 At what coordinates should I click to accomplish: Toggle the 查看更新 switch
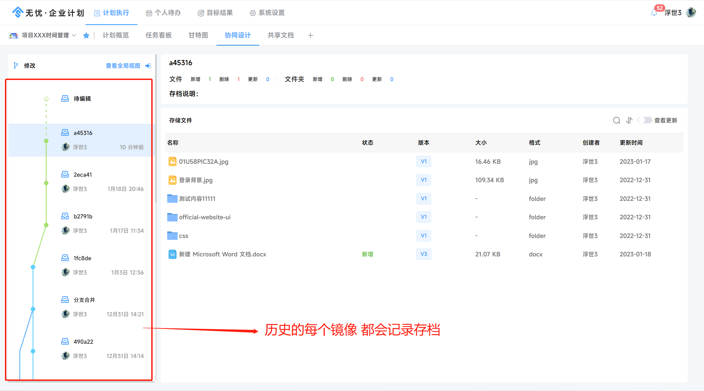point(644,120)
